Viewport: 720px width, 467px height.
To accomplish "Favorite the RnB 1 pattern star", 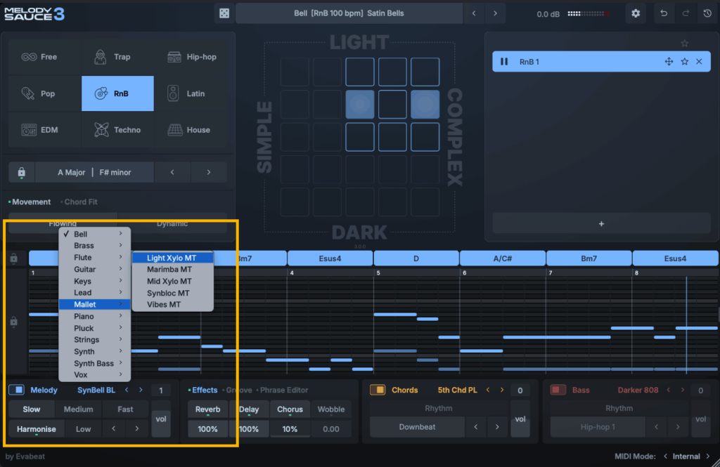I will tap(685, 62).
